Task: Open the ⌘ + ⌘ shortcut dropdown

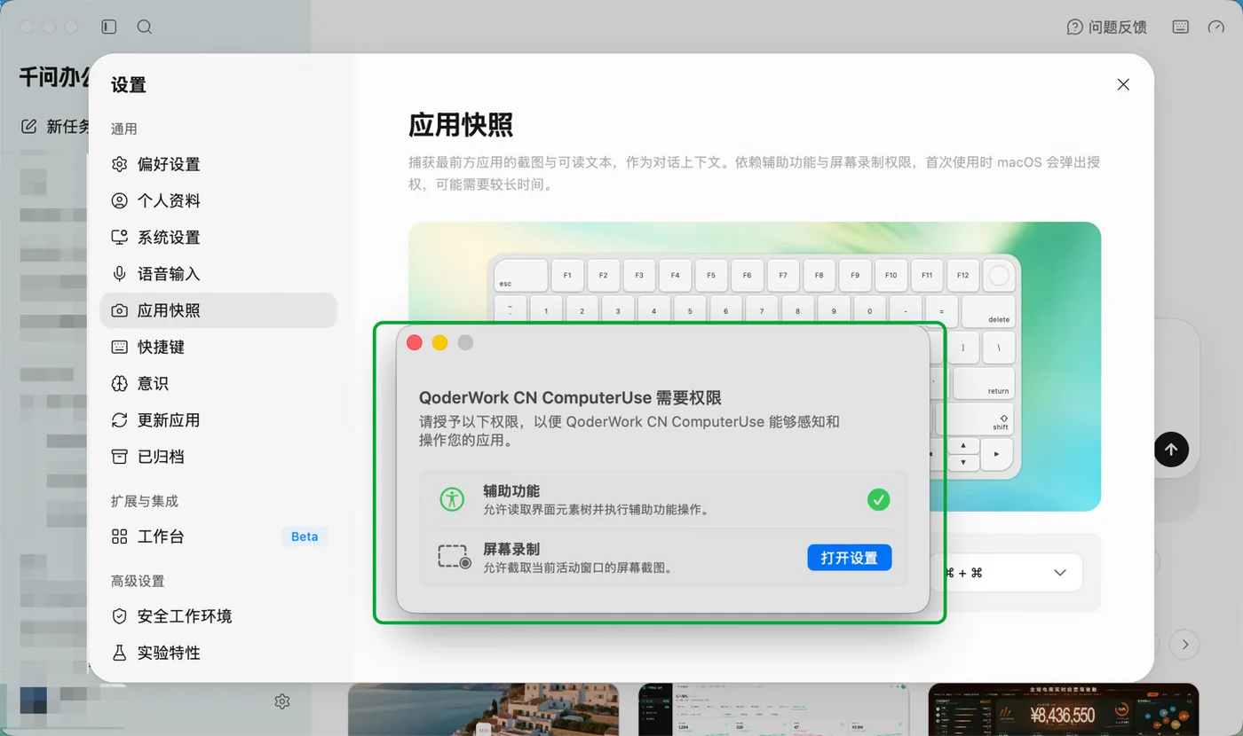Action: click(x=1005, y=573)
